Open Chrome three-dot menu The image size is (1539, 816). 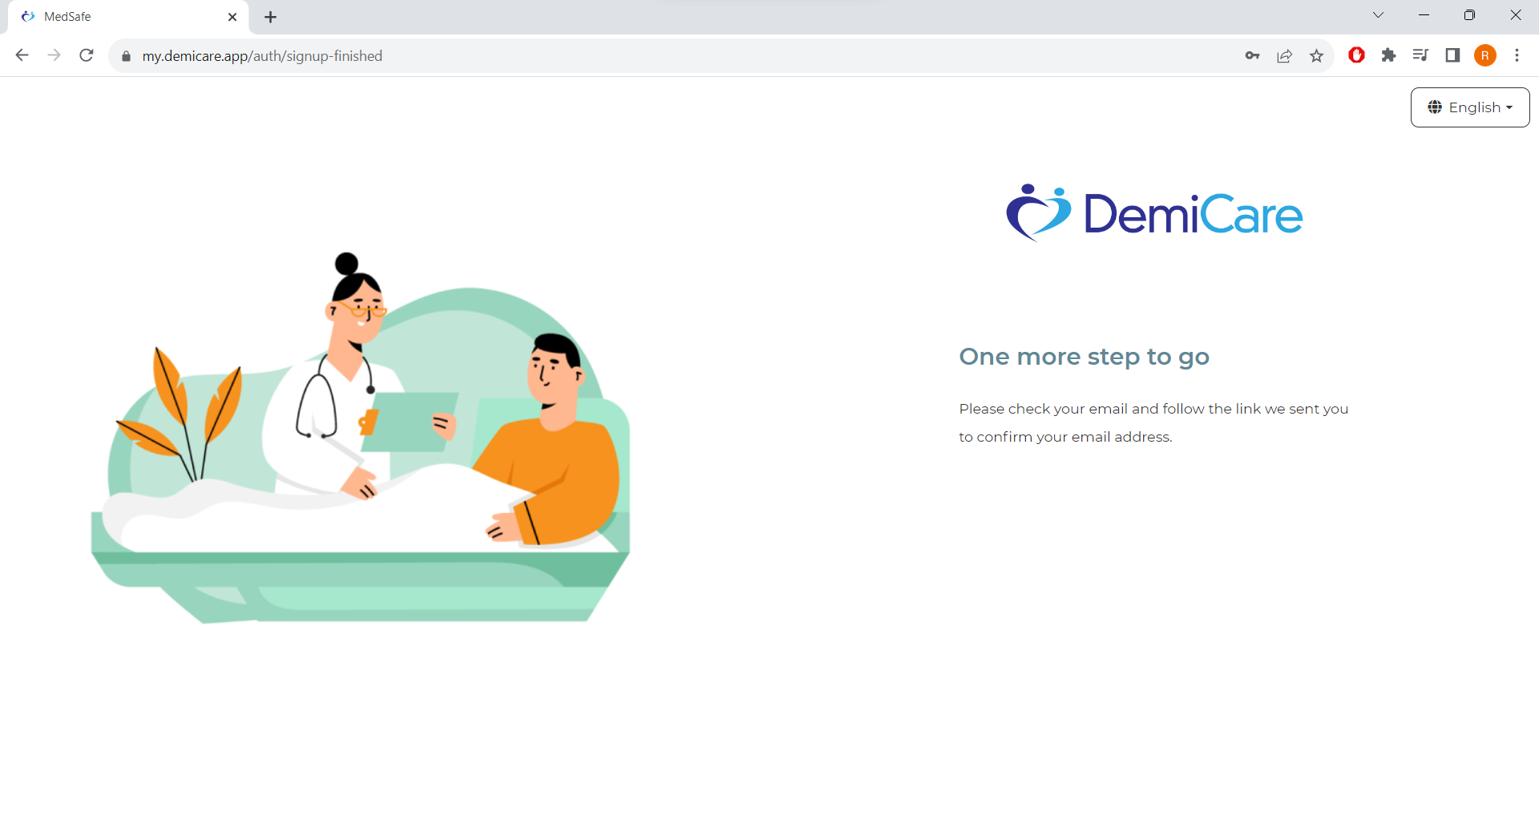click(x=1517, y=55)
